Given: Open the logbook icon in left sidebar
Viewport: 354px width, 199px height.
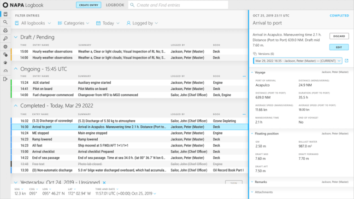Looking at the screenshot, I should tap(5, 15).
